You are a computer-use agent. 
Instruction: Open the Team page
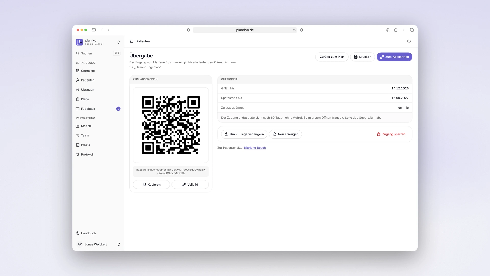pyautogui.click(x=98, y=135)
